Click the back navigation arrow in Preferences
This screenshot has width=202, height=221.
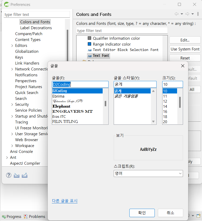[176, 14]
